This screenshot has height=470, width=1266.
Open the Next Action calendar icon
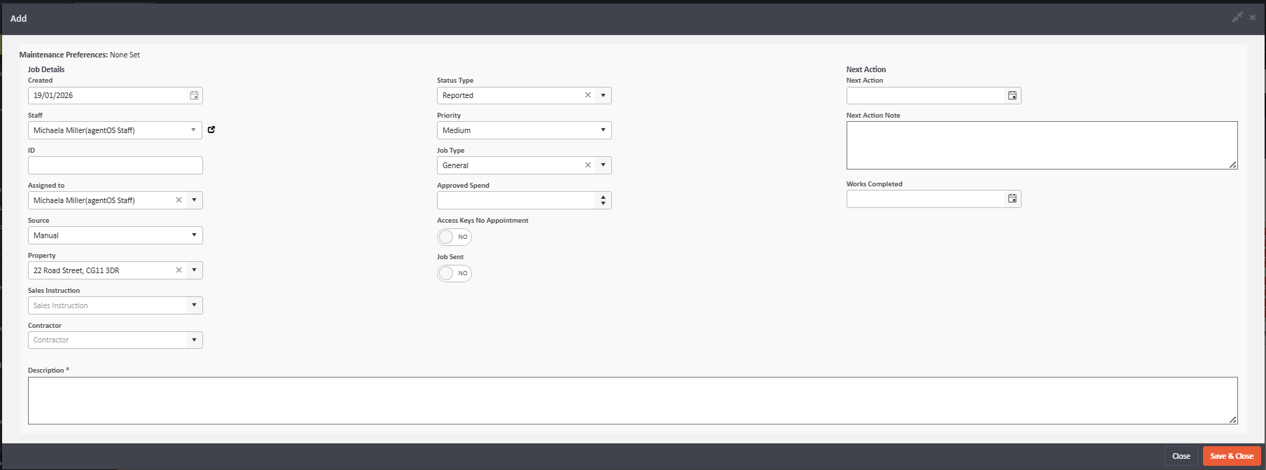tap(1012, 95)
